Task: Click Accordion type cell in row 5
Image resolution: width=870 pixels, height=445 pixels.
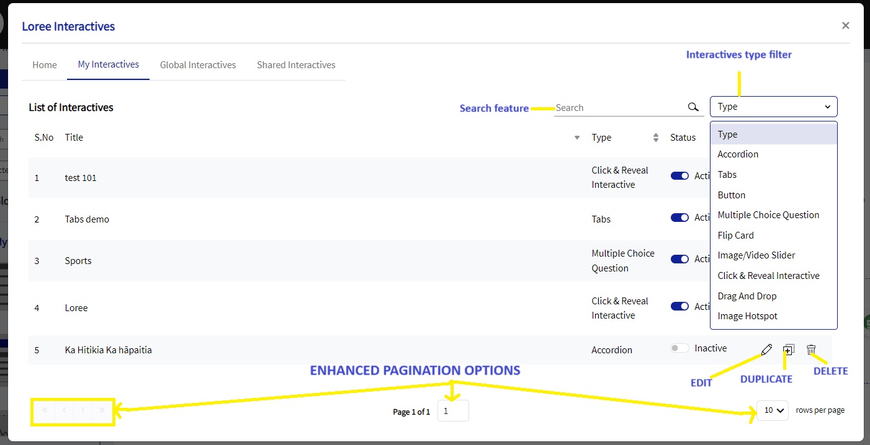Action: (612, 350)
